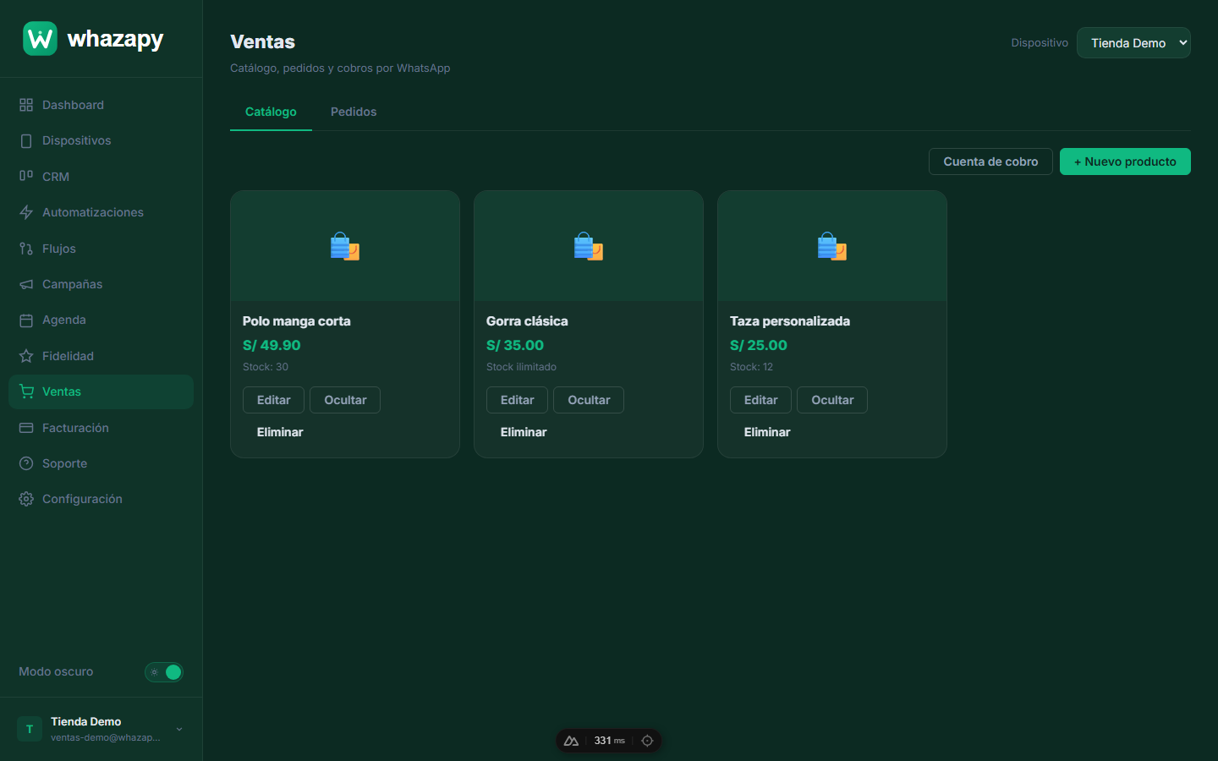
Task: Go to Dispositivos in sidebar
Action: 101,140
